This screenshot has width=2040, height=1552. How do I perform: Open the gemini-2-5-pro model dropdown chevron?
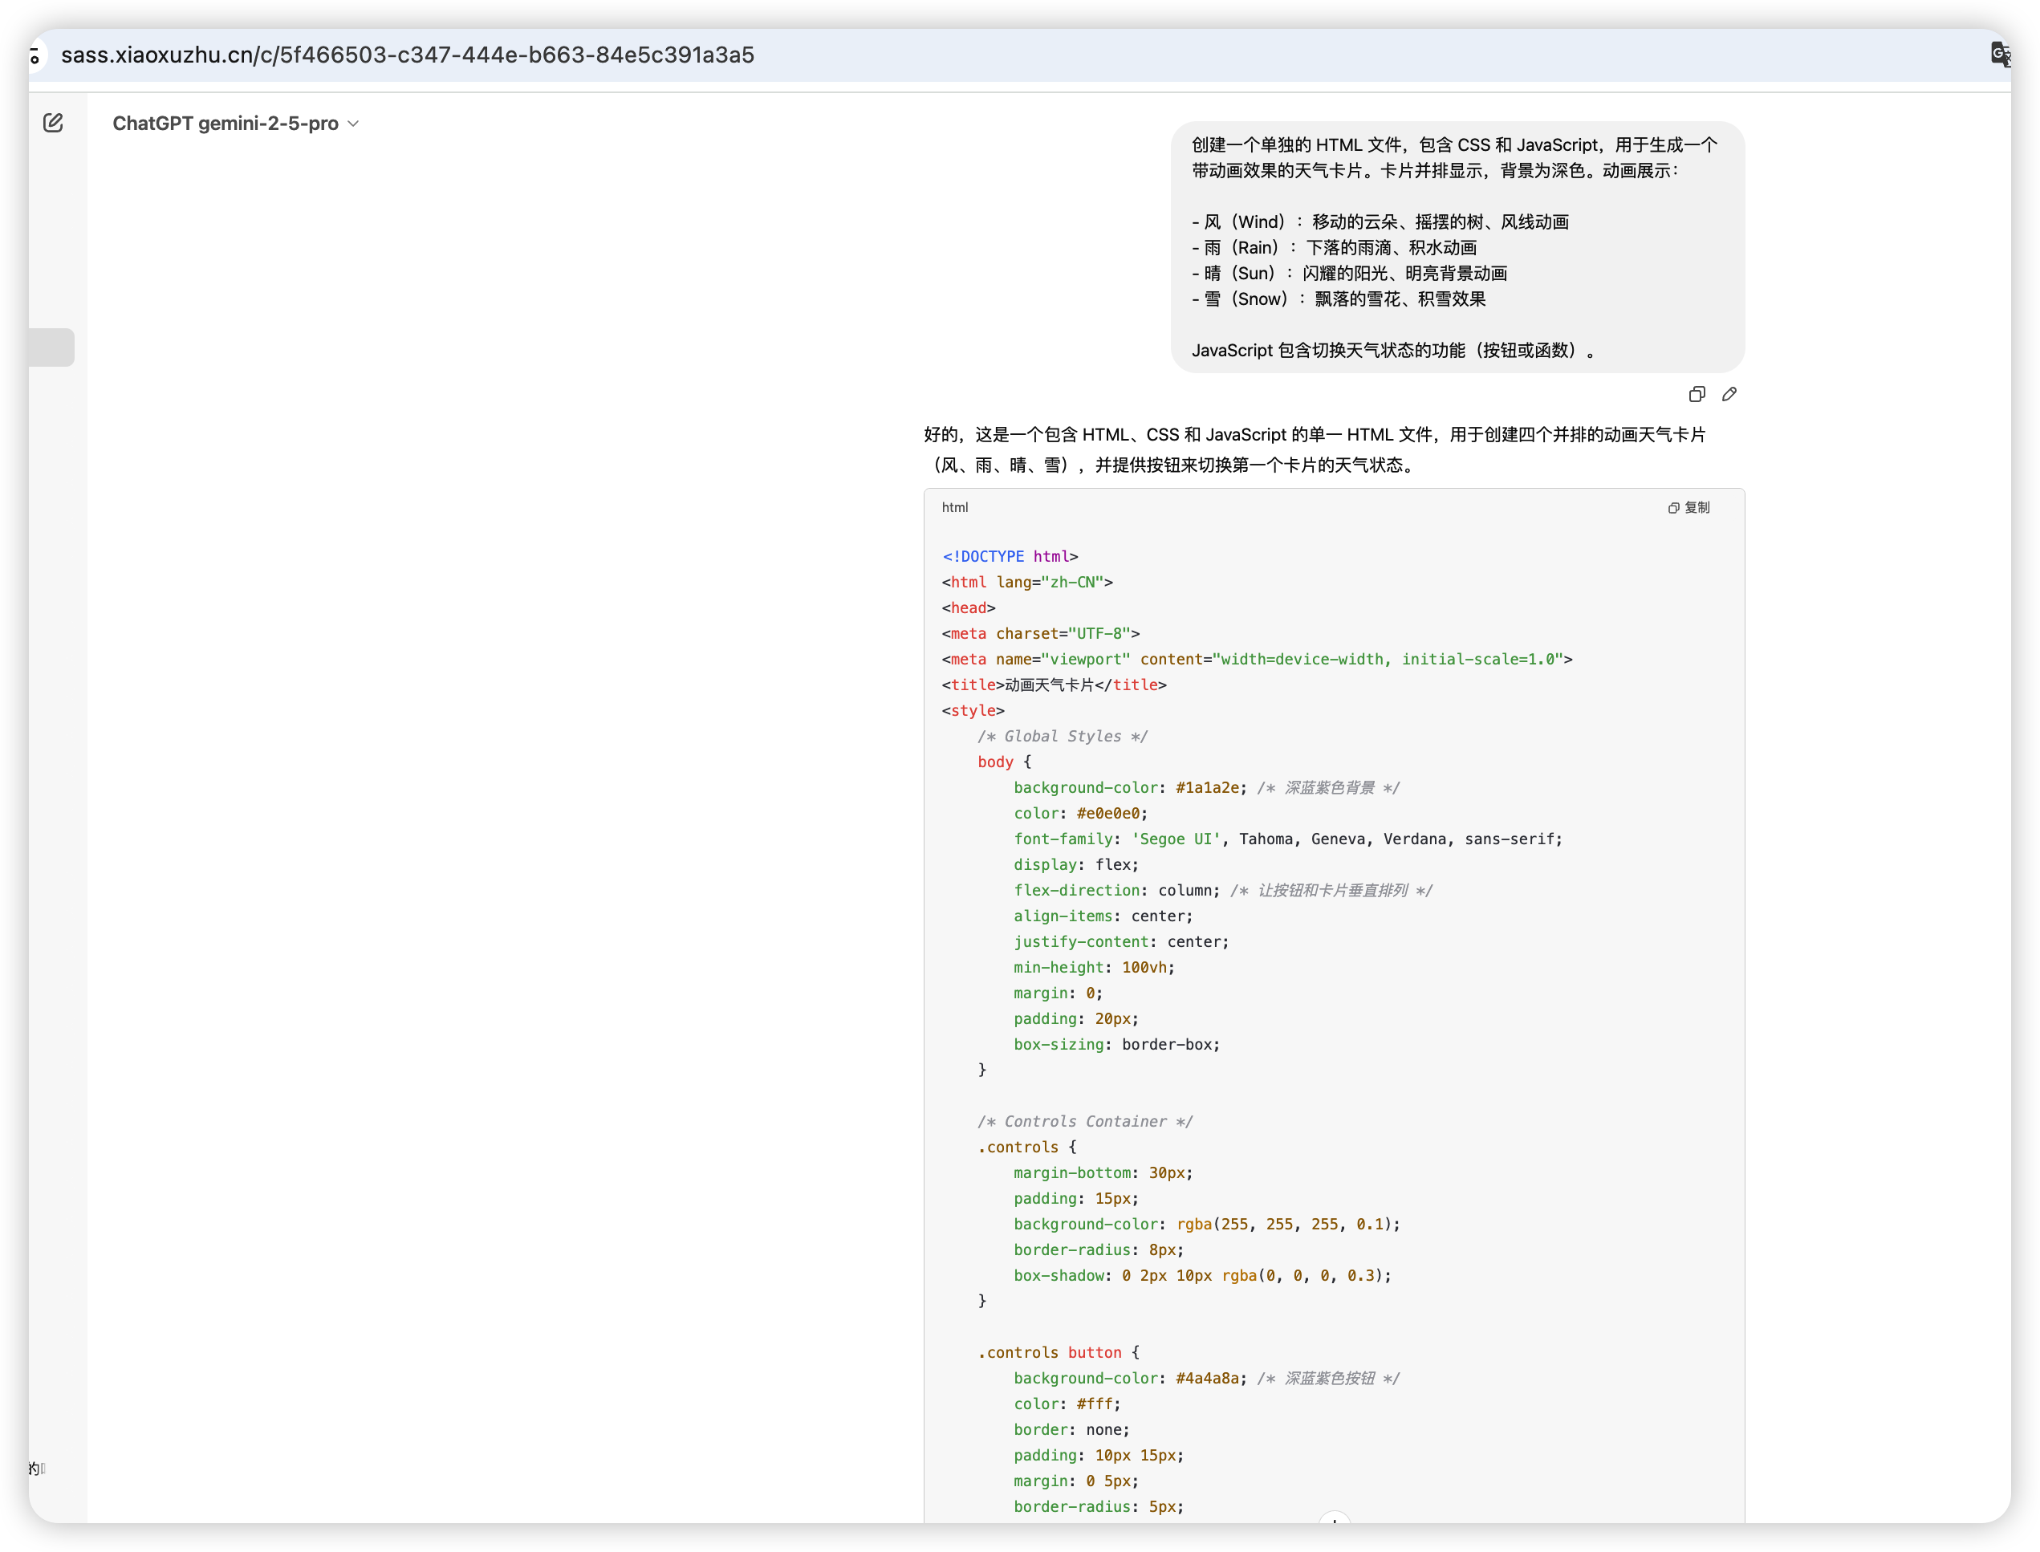[354, 123]
